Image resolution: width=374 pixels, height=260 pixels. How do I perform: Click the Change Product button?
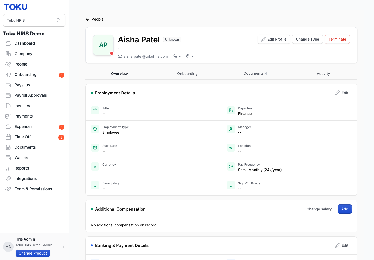tap(33, 253)
